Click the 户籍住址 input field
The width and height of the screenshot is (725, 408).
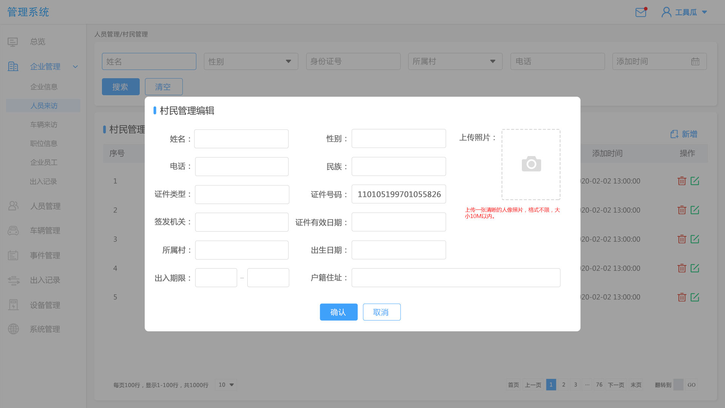456,278
